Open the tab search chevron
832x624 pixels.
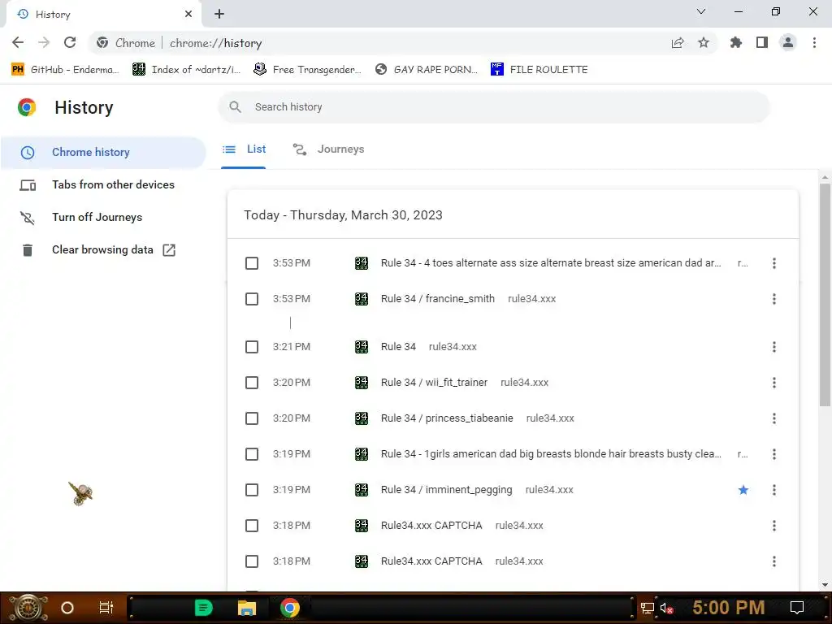(x=701, y=11)
